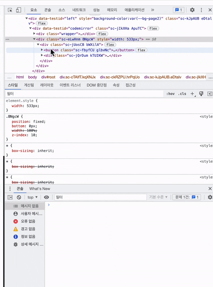Toggle the console sidebar icon
Screen dimensions: 213x287
point(10,197)
